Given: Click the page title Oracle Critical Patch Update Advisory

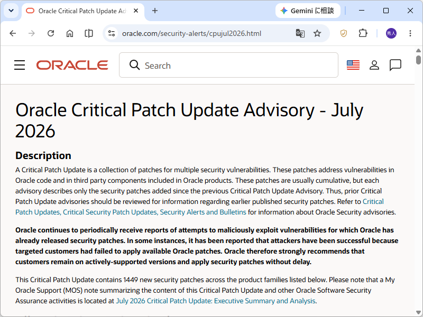Looking at the screenshot, I should [189, 120].
